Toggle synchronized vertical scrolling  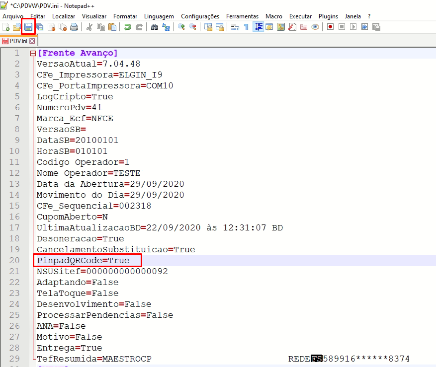point(208,27)
